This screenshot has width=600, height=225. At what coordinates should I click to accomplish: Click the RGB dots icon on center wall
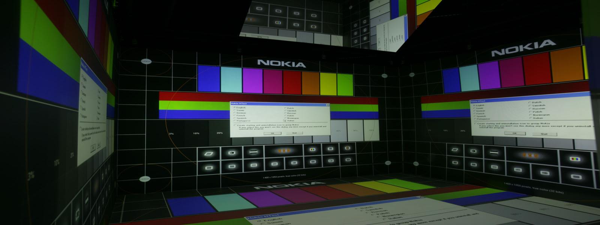[313, 149]
